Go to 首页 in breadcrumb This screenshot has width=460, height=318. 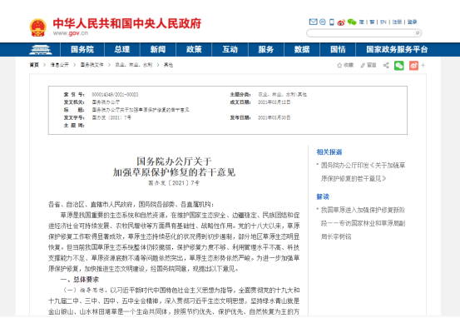(x=34, y=65)
